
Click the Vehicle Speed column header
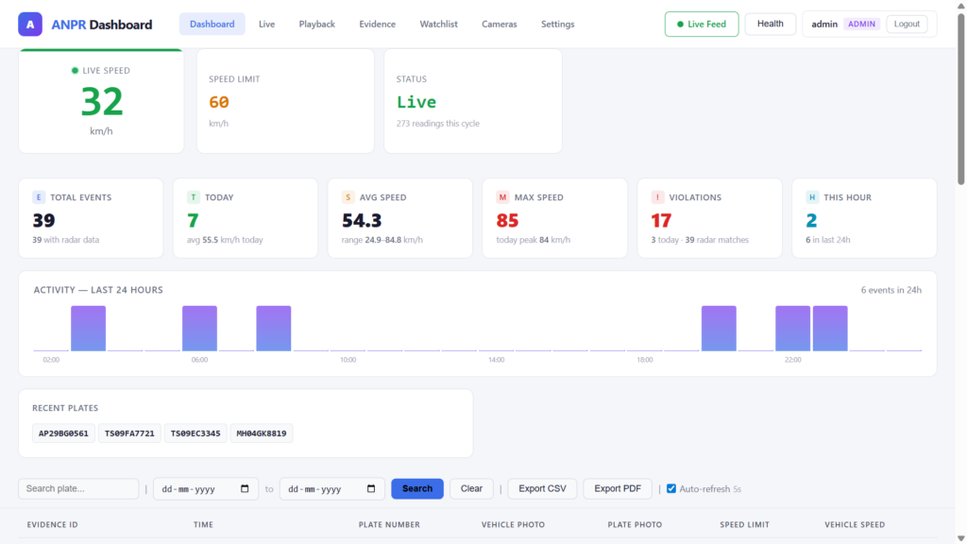coord(855,525)
